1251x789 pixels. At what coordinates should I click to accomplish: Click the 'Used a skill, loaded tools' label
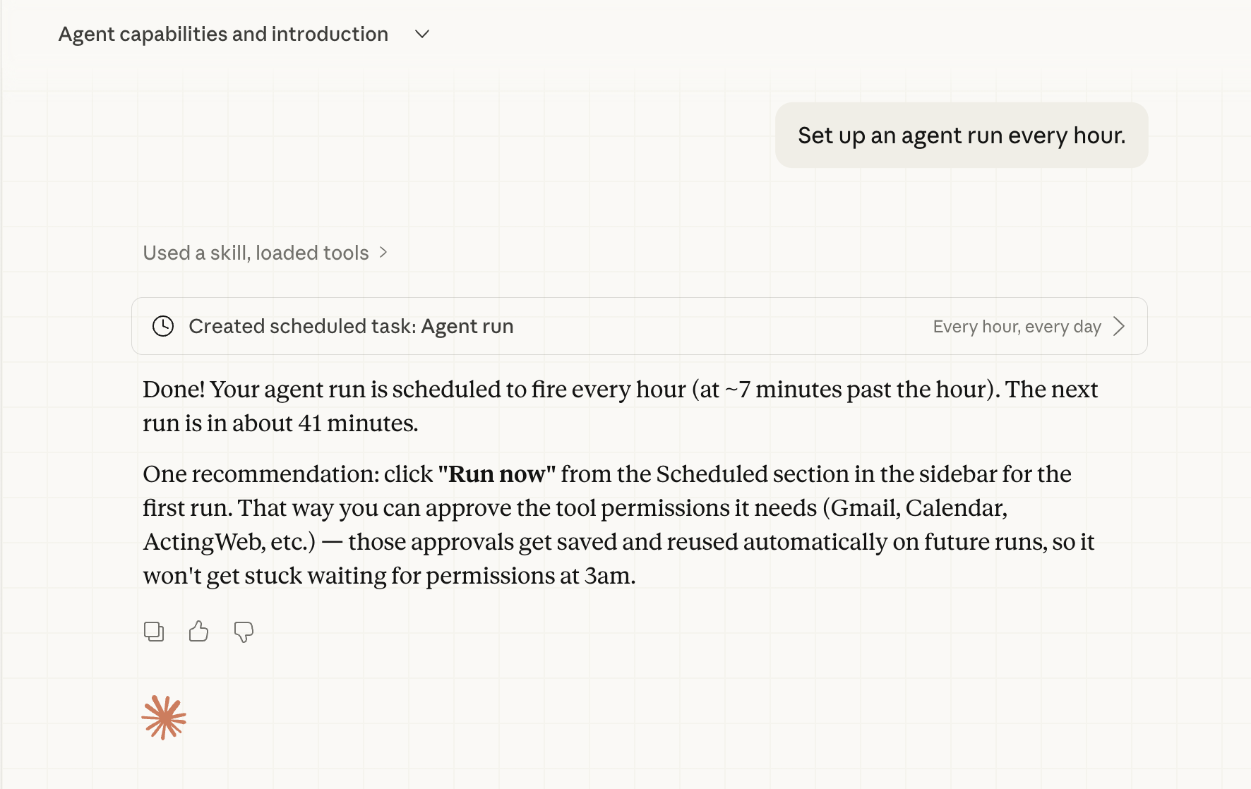256,253
